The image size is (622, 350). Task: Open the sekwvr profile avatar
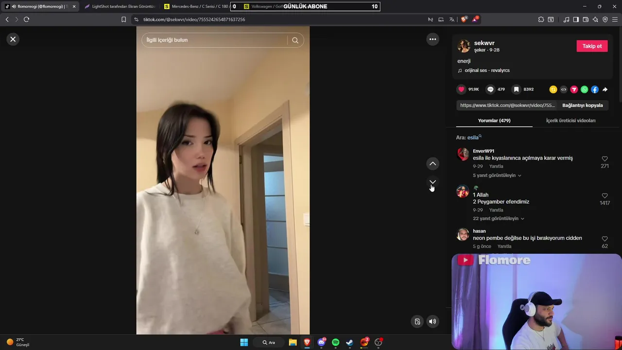[x=464, y=46]
